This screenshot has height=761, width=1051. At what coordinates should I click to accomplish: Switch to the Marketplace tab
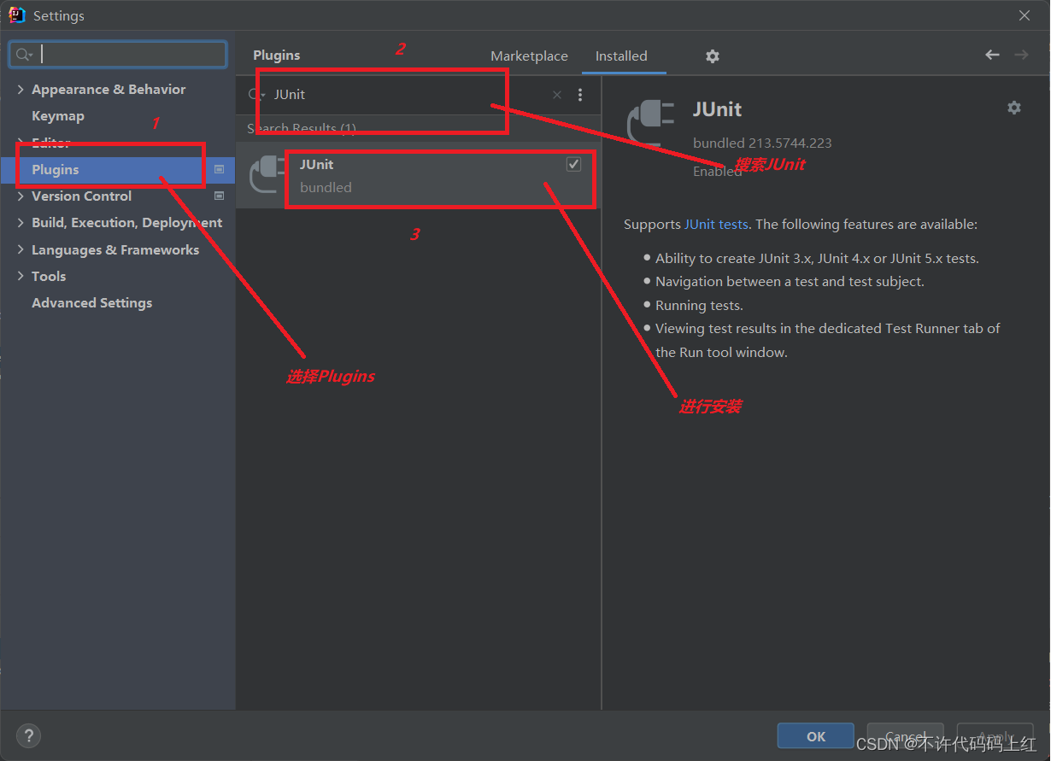[x=529, y=56]
